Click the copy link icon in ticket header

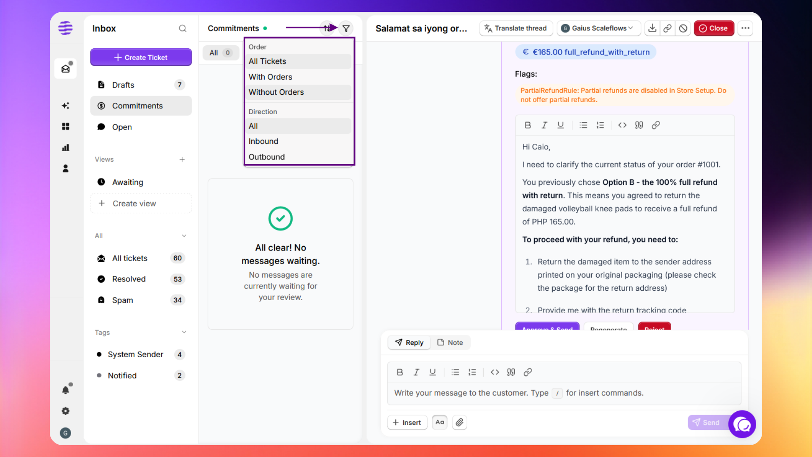click(x=667, y=28)
